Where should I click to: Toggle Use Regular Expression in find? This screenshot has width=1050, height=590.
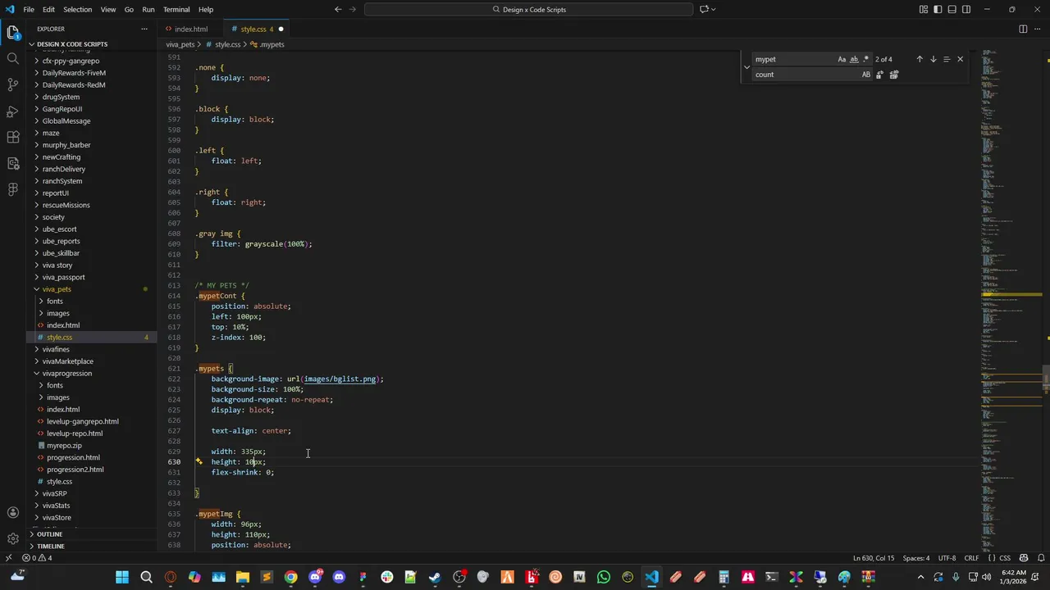click(865, 59)
